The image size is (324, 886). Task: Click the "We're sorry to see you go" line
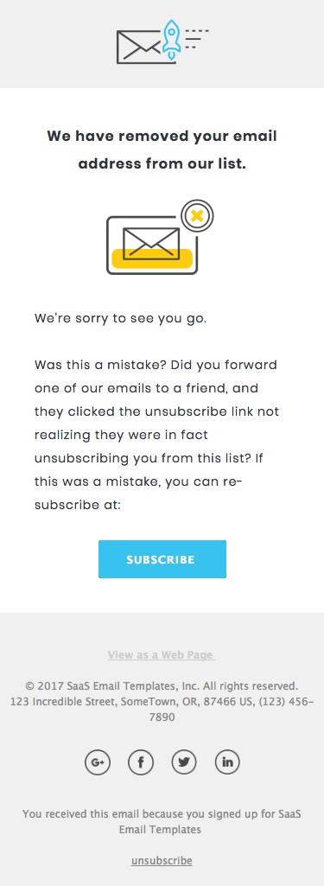click(121, 317)
